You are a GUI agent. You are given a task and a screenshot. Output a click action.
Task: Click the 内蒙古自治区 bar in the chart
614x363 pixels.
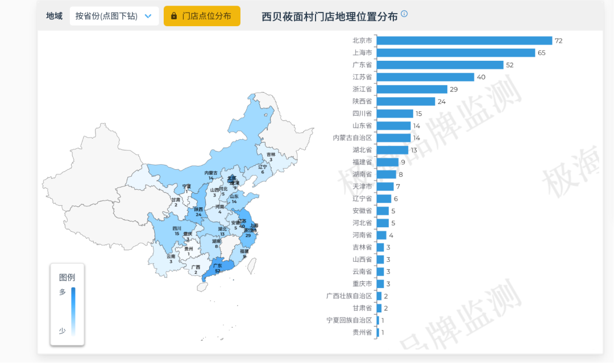393,137
